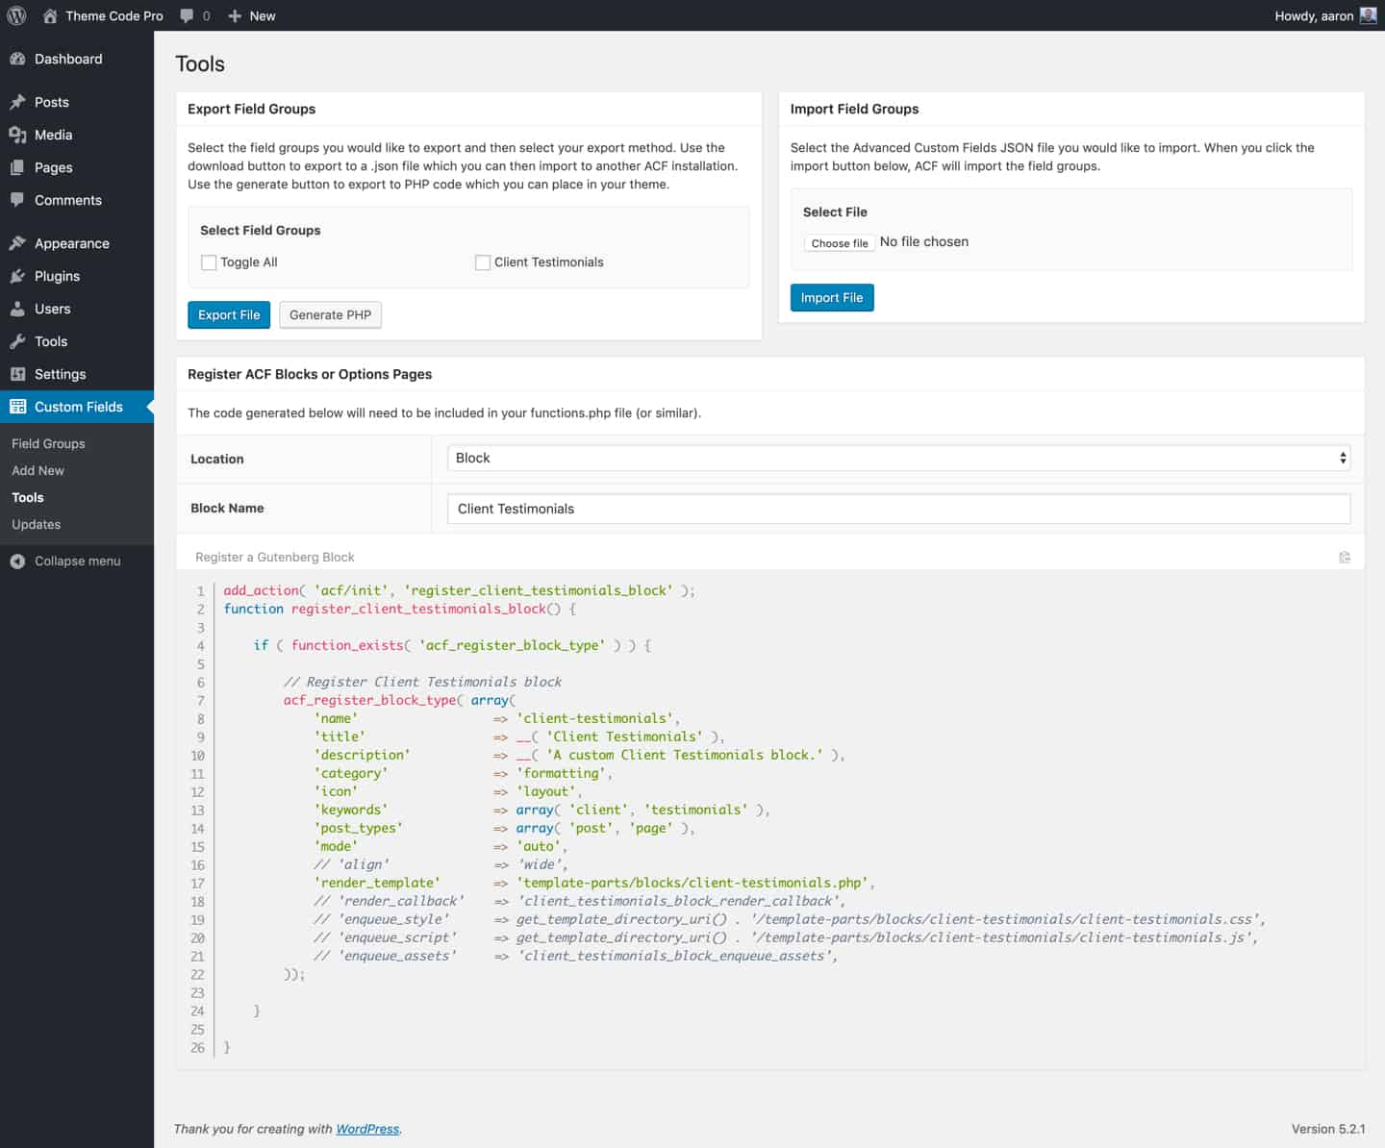Click inside the generated code editor
This screenshot has width=1385, height=1148.
(x=769, y=819)
